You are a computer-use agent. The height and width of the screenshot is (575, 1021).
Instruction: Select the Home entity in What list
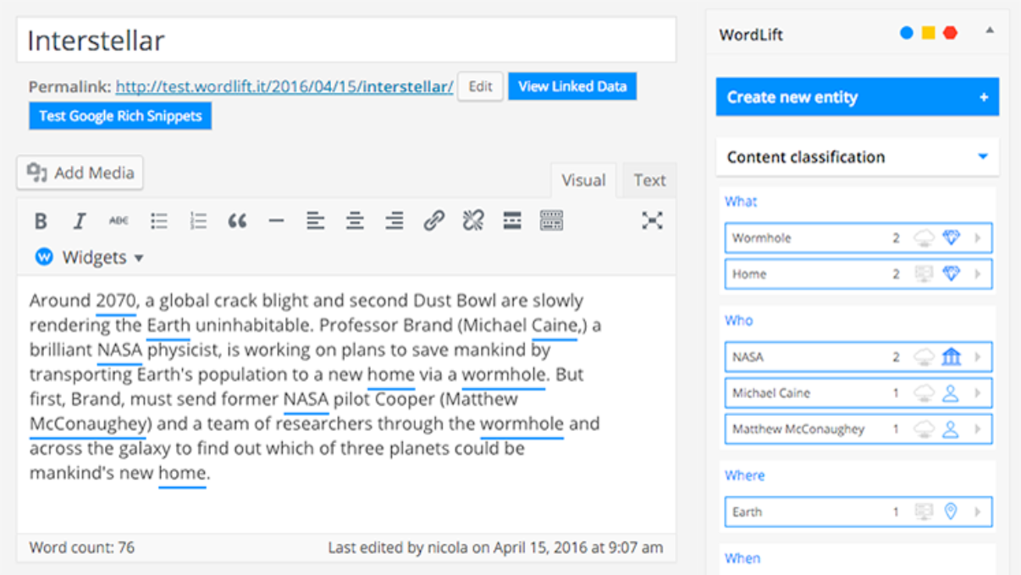(858, 274)
